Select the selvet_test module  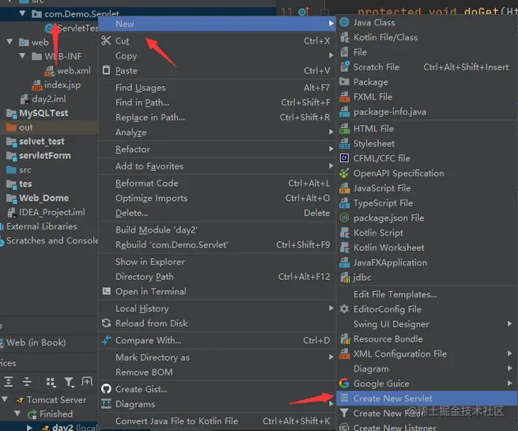pos(42,142)
